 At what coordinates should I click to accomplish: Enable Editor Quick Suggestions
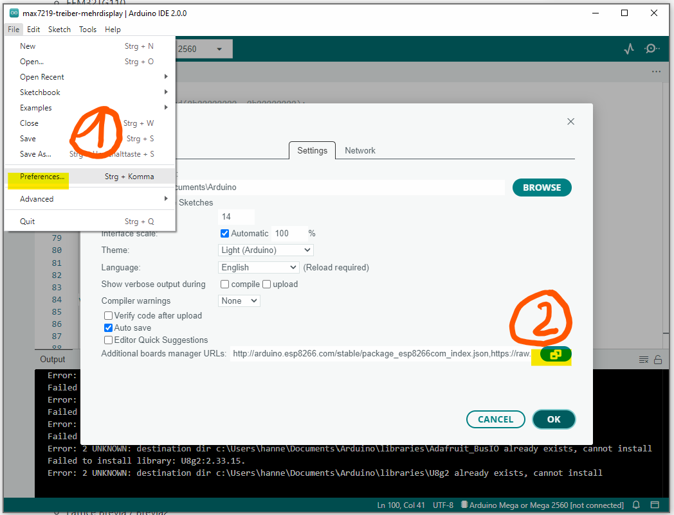pos(108,340)
